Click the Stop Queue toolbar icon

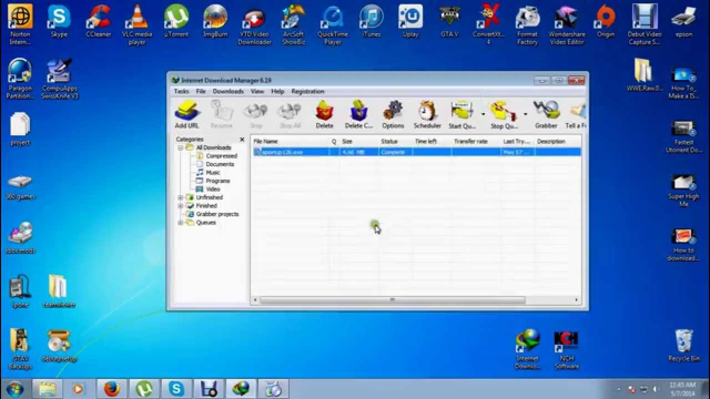pyautogui.click(x=504, y=115)
